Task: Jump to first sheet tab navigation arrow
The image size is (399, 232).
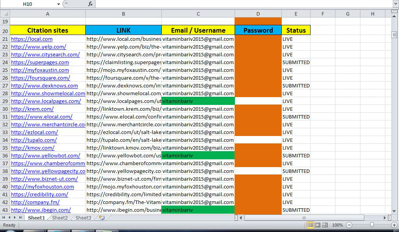Action: pyautogui.click(x=4, y=218)
